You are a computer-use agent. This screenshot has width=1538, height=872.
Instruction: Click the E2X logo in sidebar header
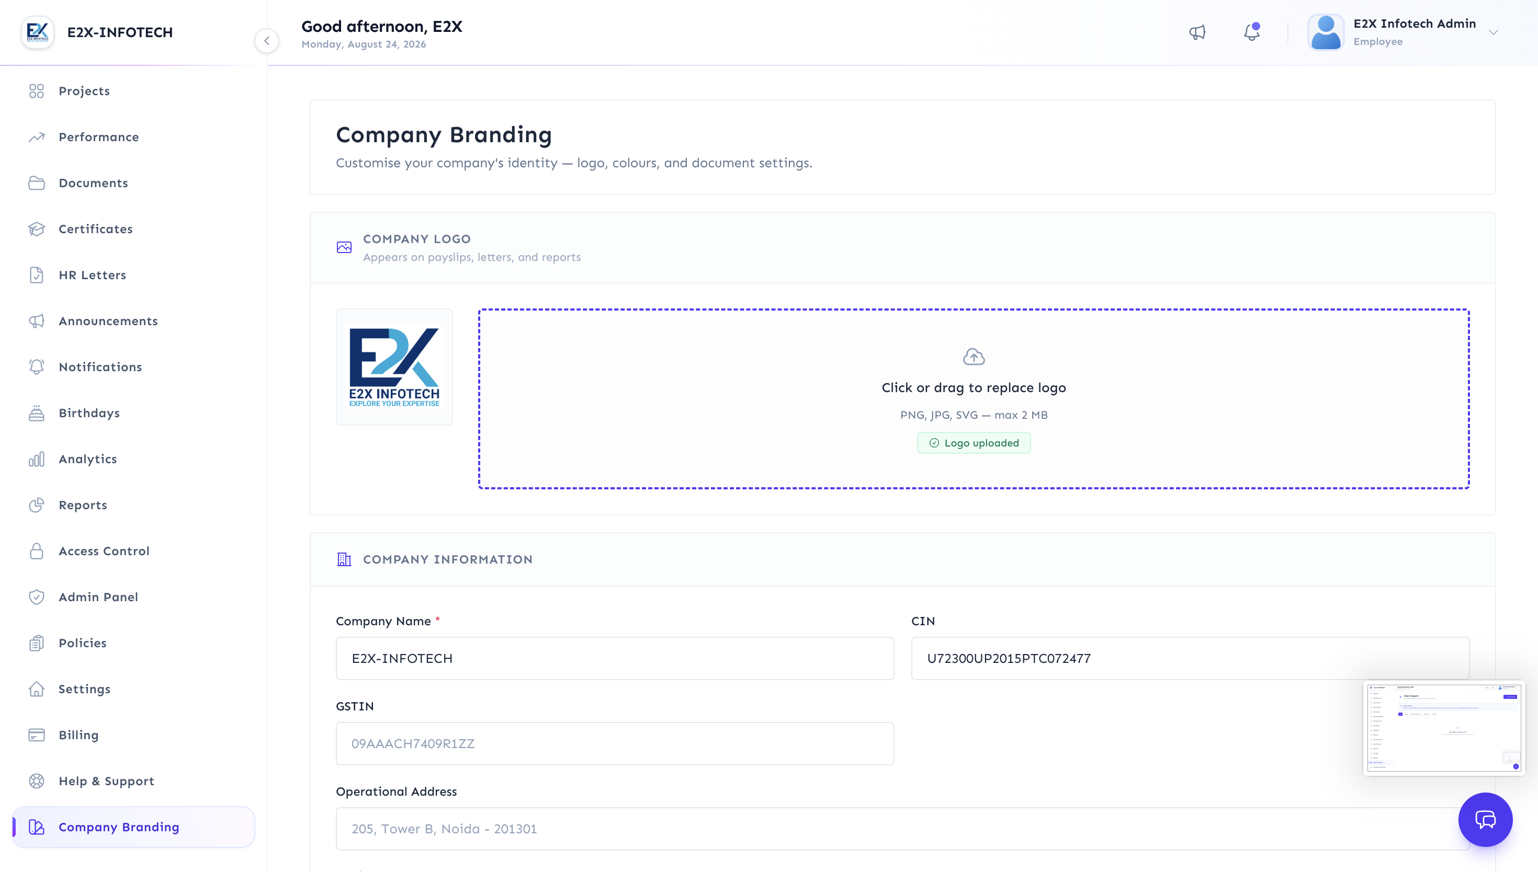[38, 32]
